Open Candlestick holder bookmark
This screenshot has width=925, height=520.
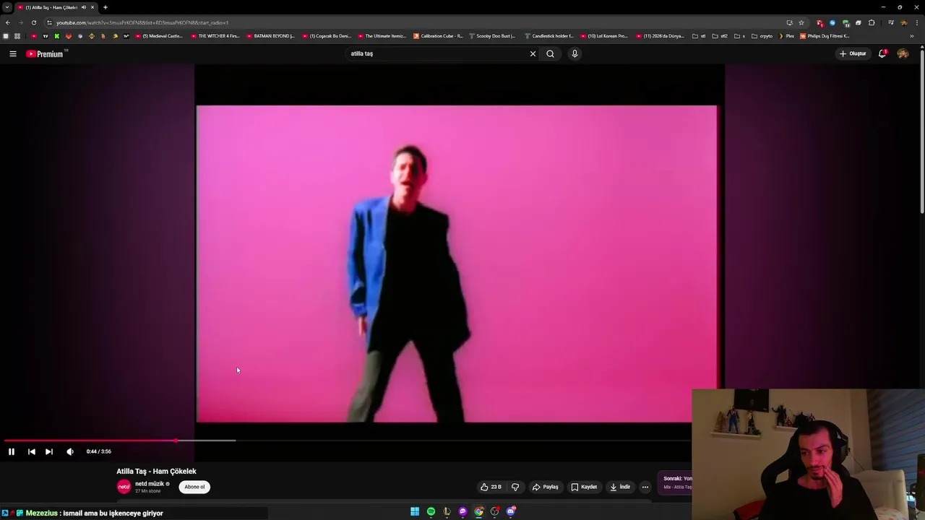pos(548,36)
